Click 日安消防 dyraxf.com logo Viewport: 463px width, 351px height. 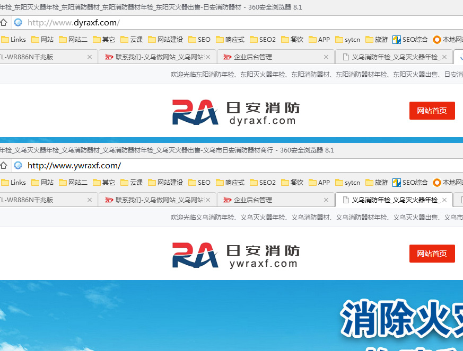point(236,113)
